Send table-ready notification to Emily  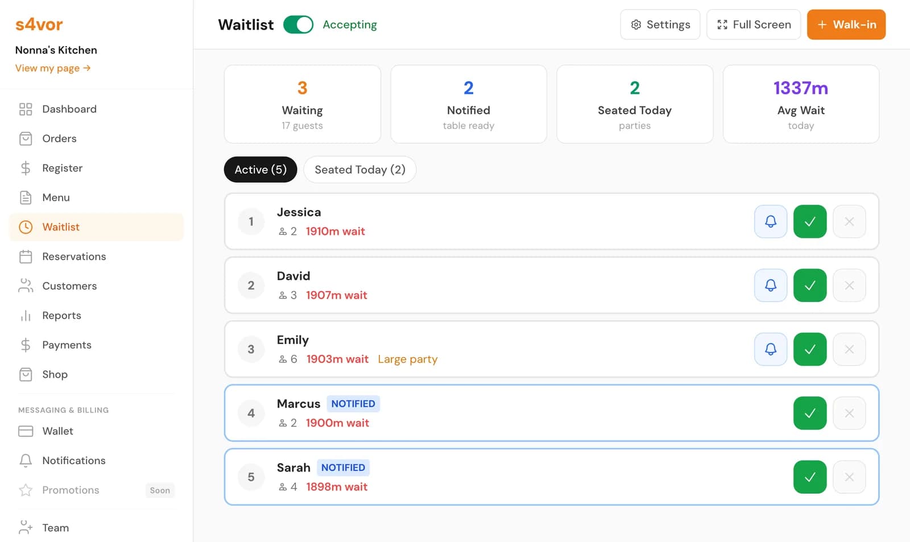coord(770,349)
